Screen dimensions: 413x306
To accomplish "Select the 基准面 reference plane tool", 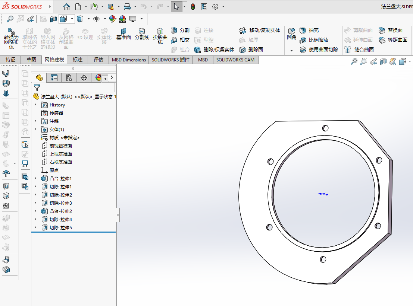I will pos(123,34).
